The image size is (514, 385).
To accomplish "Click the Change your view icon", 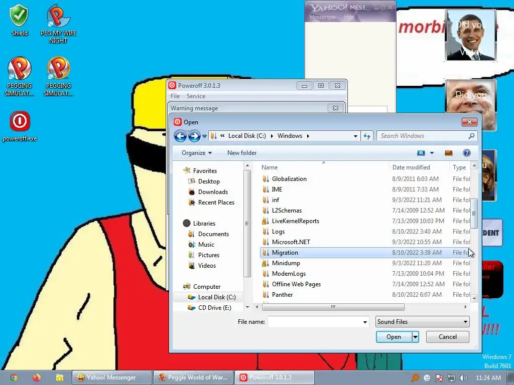I will pos(421,153).
